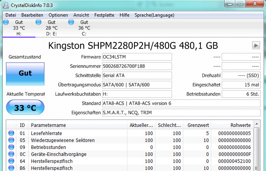This screenshot has width=266, height=171.
Task: Open the Hilfe menu
Action: 124,15
